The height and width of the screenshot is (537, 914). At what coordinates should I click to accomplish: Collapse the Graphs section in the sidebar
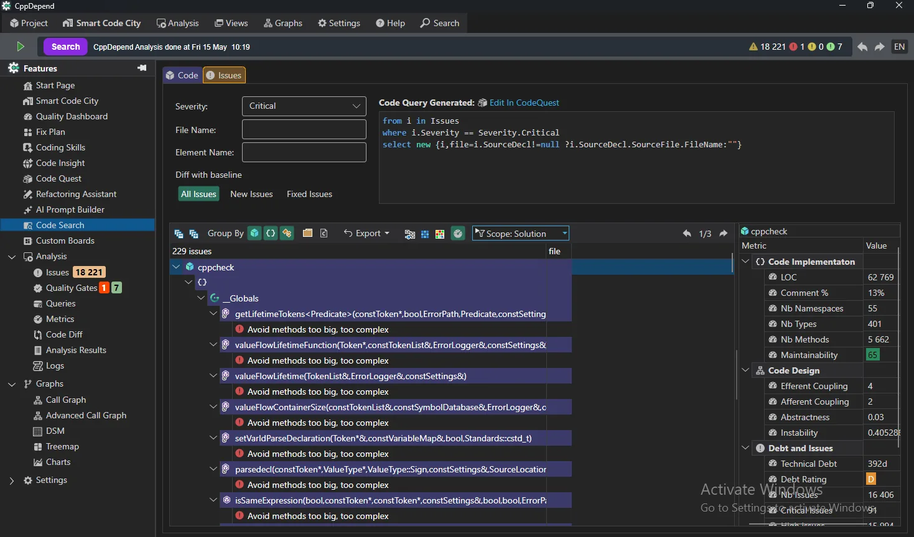(12, 384)
